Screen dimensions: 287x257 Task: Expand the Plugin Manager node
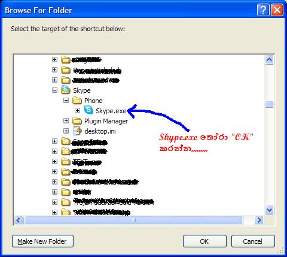[66, 120]
